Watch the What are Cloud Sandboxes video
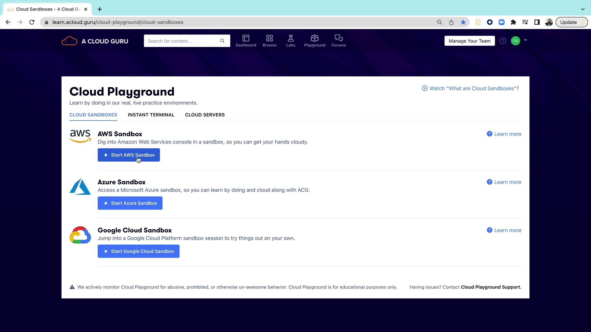The width and height of the screenshot is (591, 332). (x=470, y=88)
